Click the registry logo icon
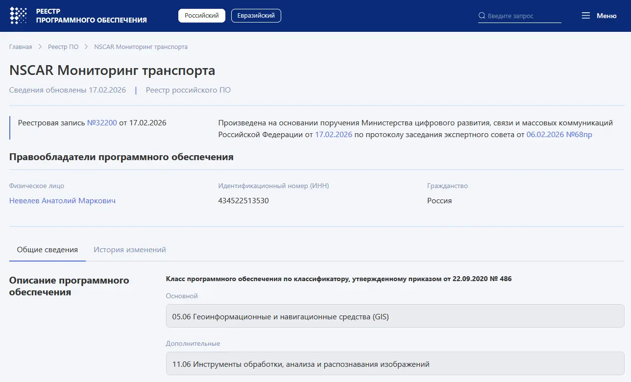 tap(18, 15)
